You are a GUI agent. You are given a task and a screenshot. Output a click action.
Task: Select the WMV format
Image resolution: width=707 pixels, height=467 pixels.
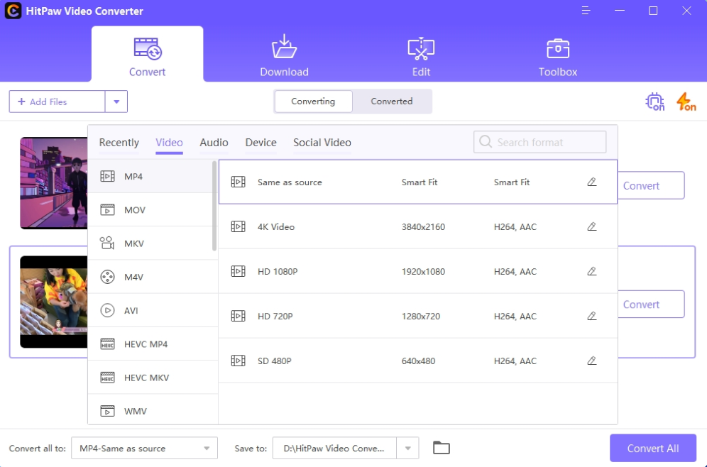(x=153, y=410)
